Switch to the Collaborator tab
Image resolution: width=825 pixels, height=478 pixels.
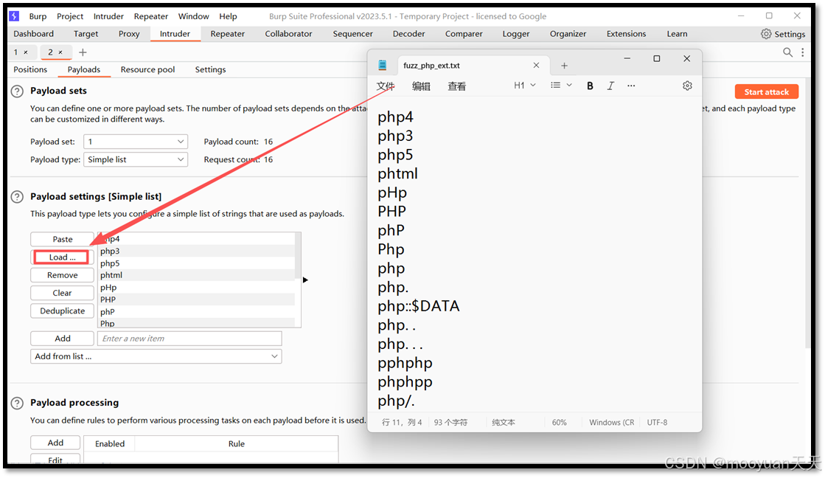pos(288,34)
